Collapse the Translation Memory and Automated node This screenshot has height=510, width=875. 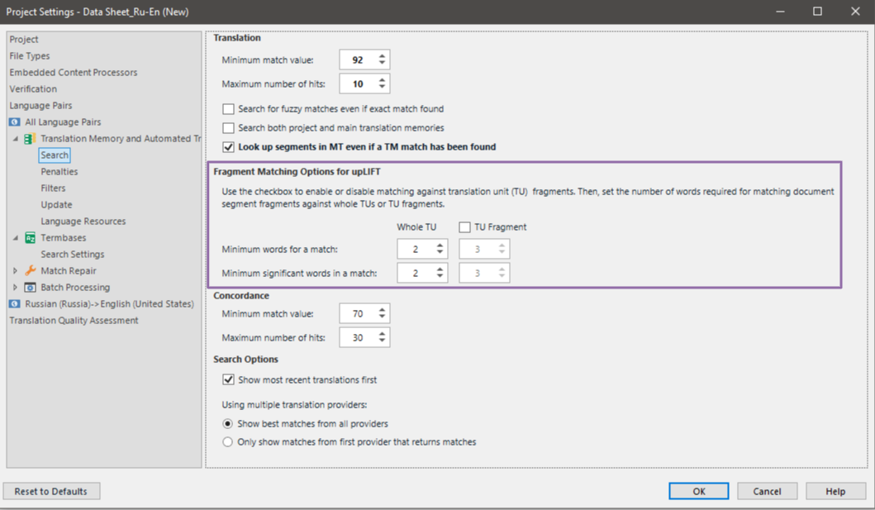pos(16,138)
